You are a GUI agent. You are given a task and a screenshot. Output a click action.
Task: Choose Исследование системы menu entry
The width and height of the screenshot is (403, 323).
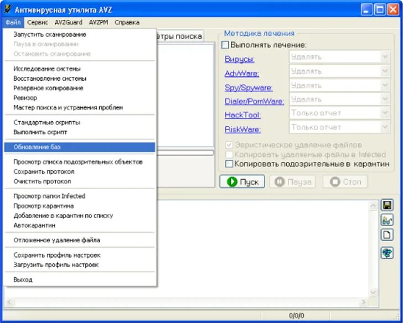80,69
